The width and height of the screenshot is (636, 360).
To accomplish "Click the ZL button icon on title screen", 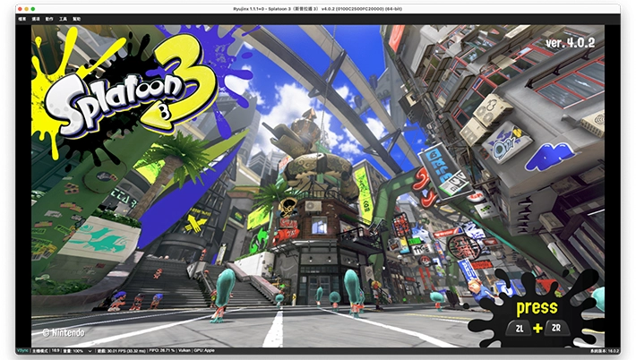I will click(520, 329).
